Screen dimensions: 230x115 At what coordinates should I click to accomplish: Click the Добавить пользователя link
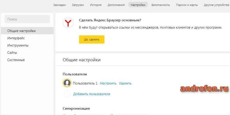92,94
